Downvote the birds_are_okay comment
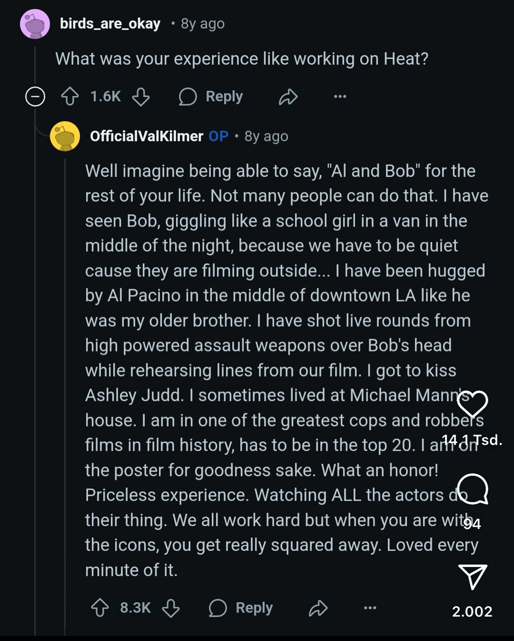The image size is (514, 641). [x=141, y=97]
